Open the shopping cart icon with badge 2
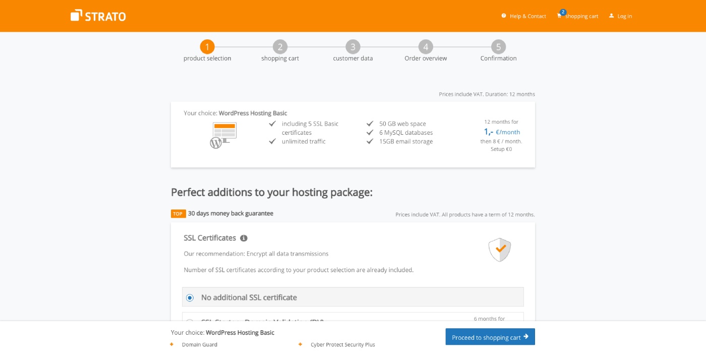Viewport: 706px width, 363px height. click(x=559, y=16)
